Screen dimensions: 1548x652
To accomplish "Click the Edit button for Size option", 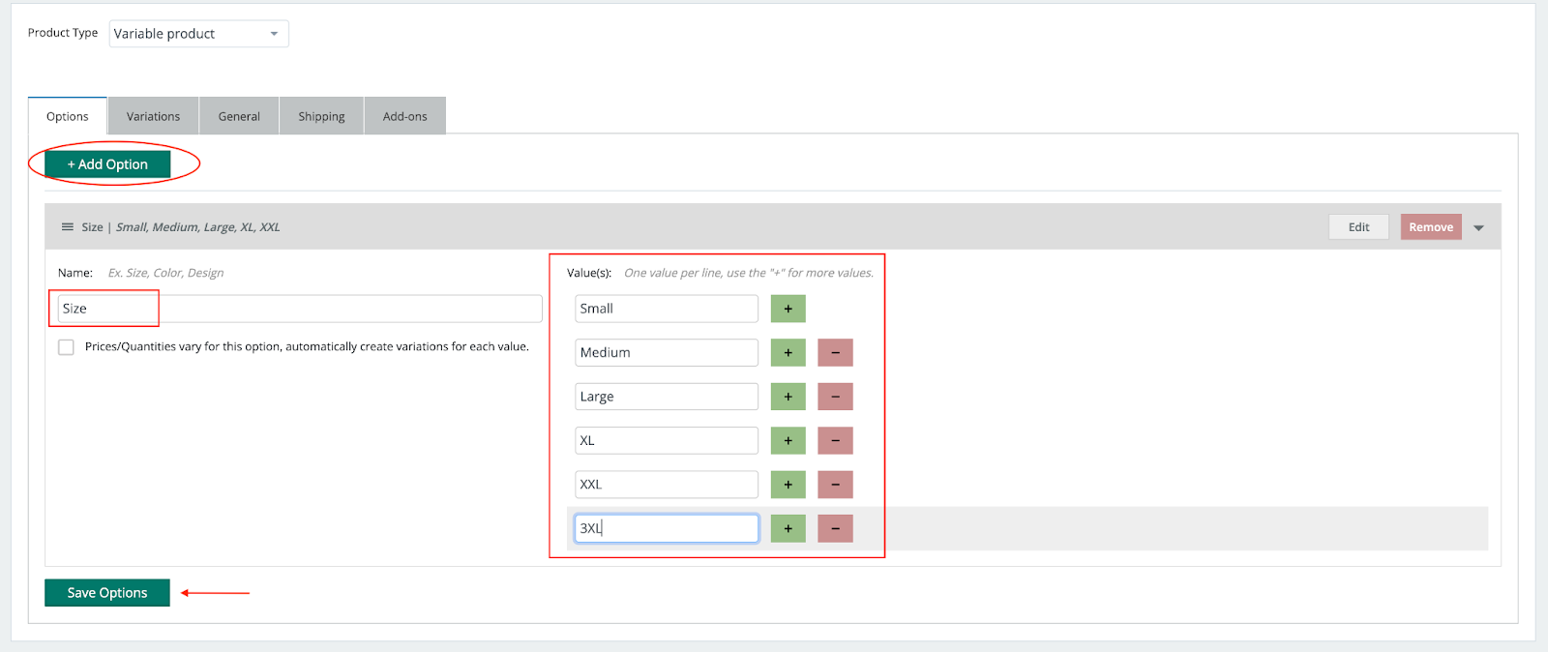I will 1358,227.
